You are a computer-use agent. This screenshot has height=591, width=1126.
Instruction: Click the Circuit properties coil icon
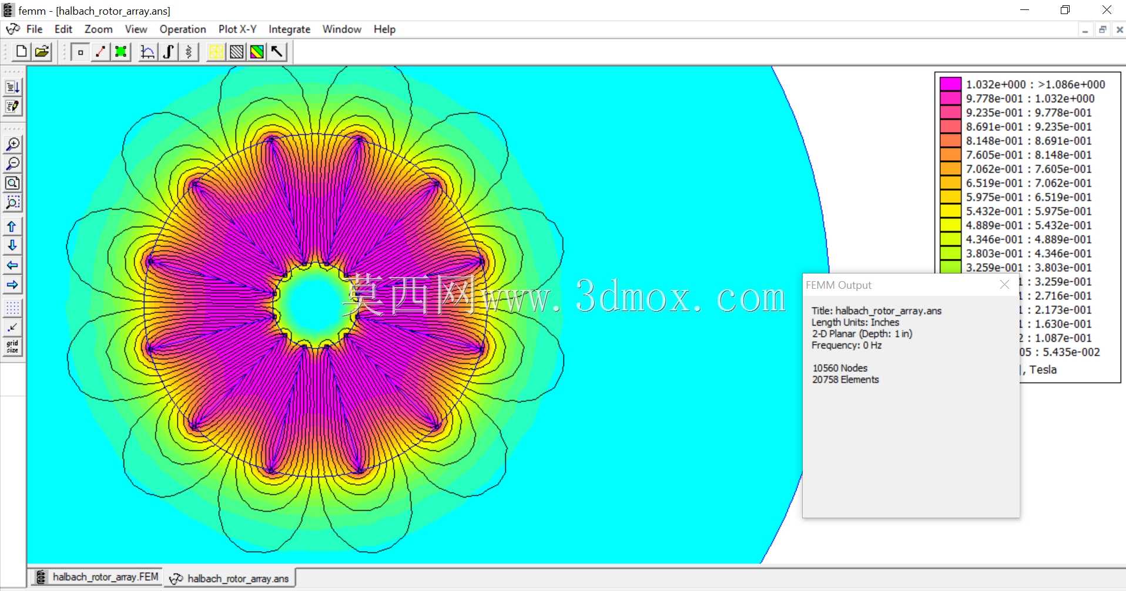click(x=188, y=52)
